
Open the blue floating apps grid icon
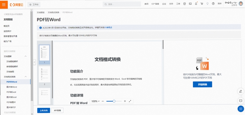(x=241, y=109)
